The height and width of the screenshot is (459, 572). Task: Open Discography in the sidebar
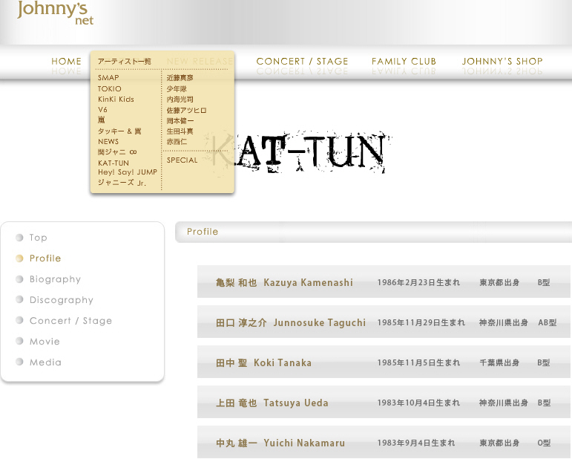(62, 300)
